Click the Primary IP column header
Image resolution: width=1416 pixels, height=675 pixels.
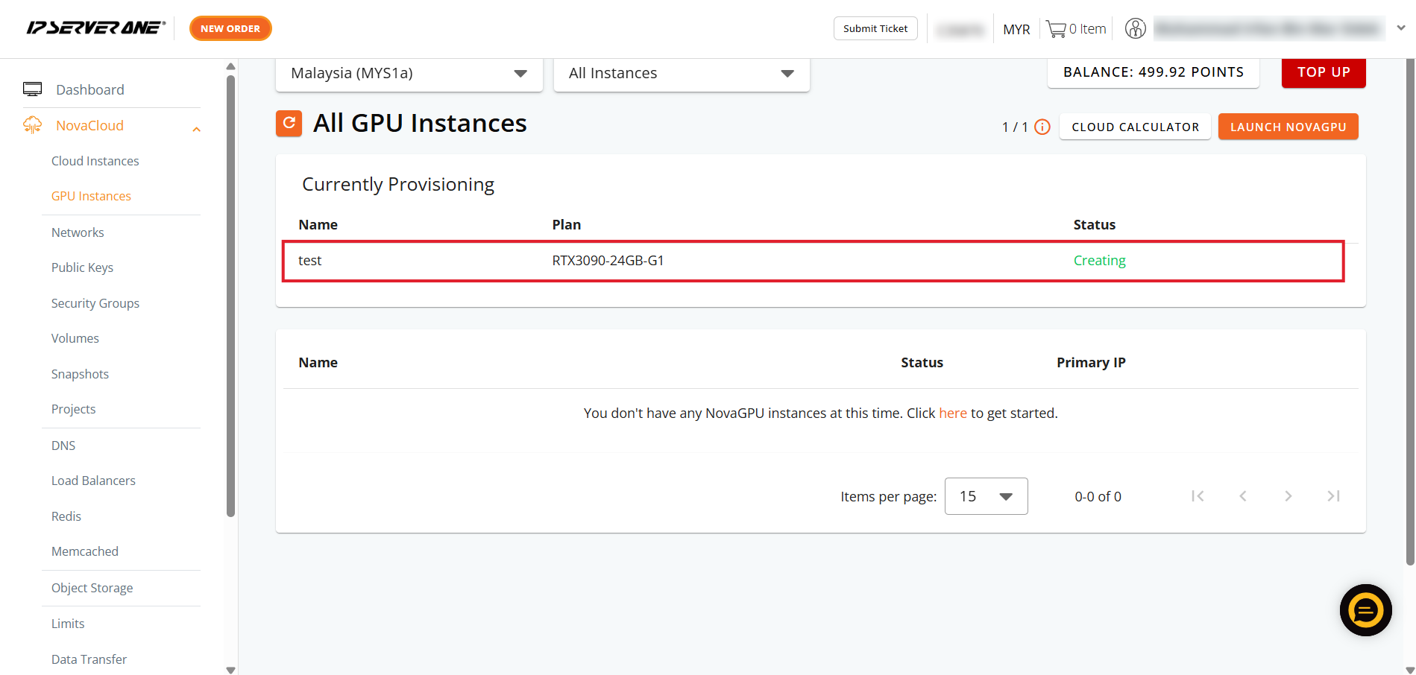[1091, 362]
